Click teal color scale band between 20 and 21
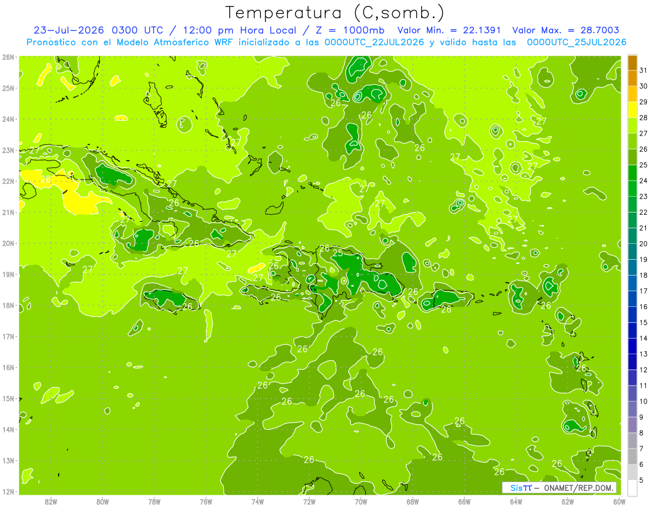 tap(632, 236)
